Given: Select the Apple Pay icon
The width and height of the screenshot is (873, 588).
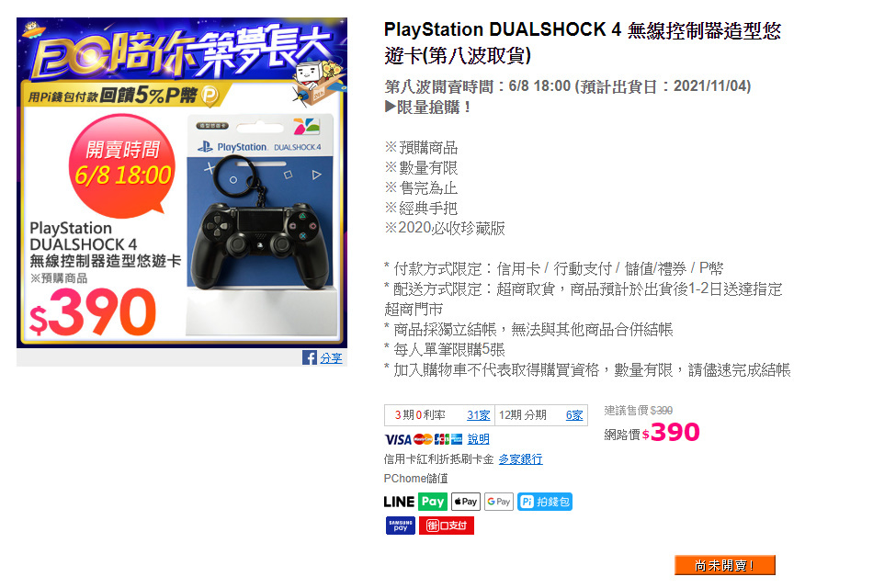Looking at the screenshot, I should coord(466,502).
